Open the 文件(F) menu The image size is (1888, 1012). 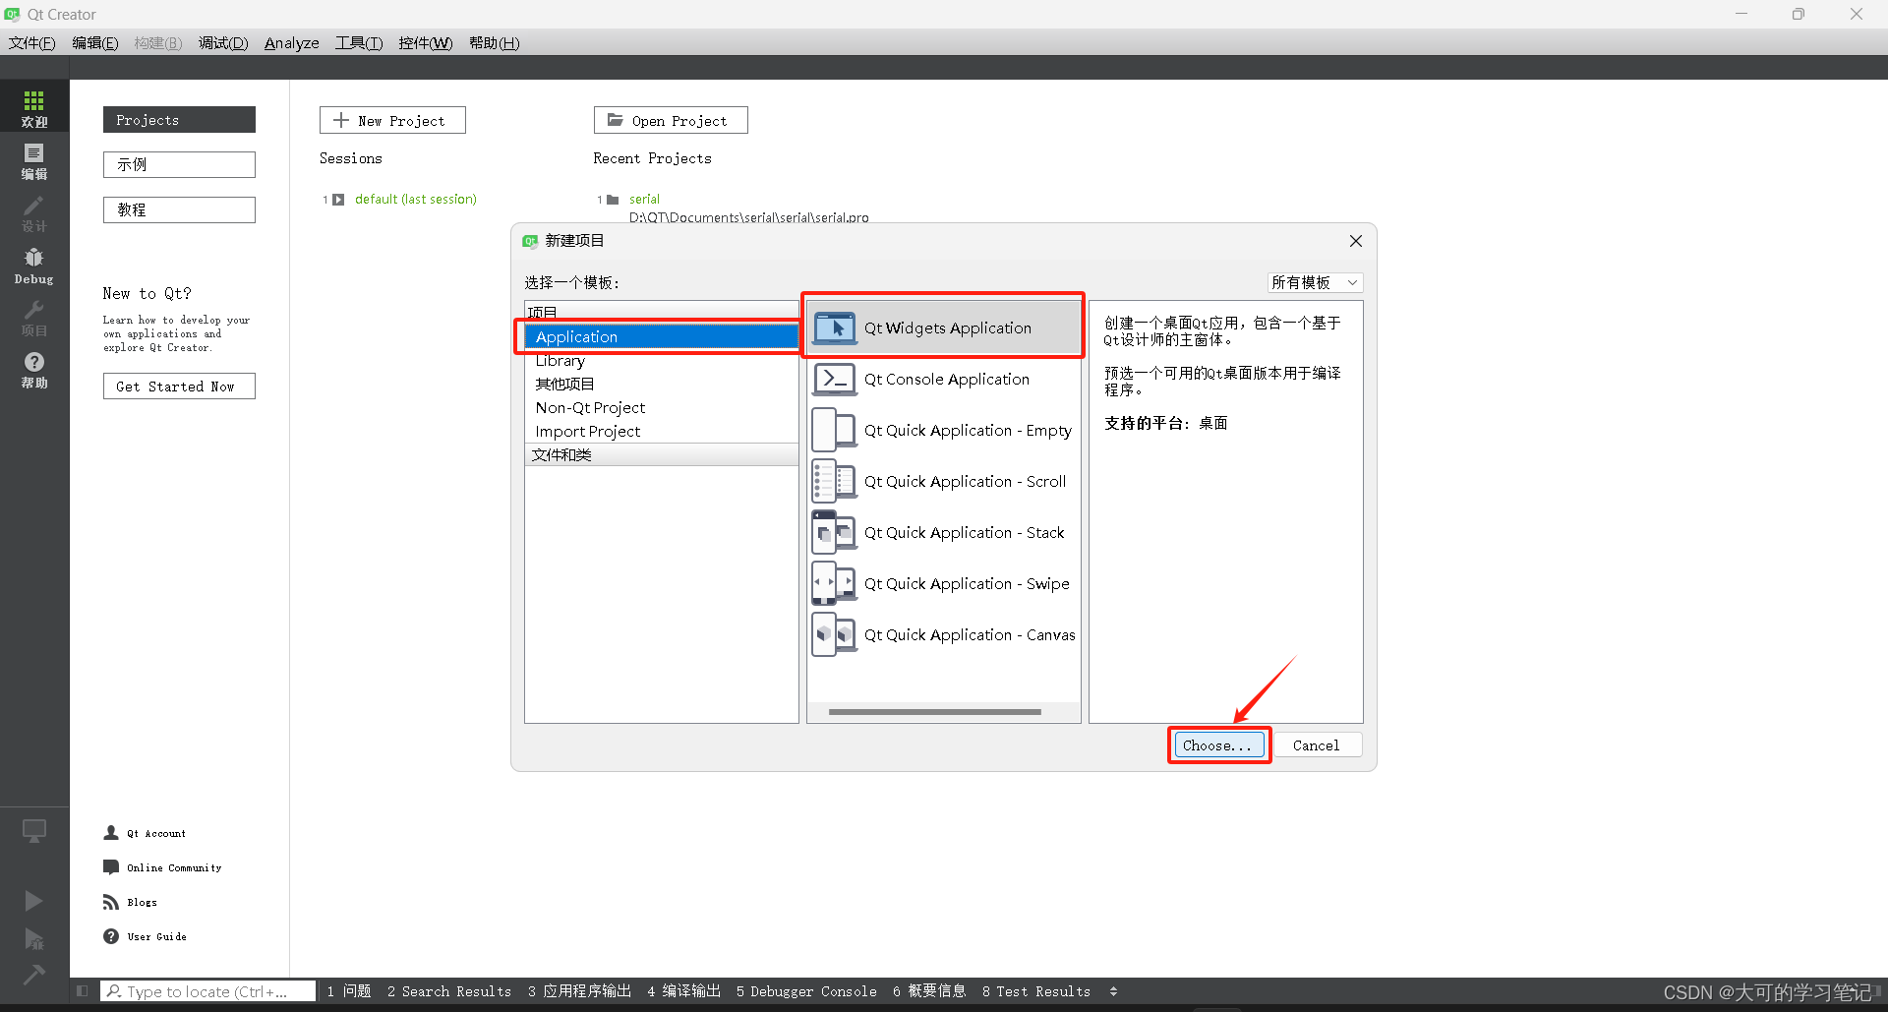coord(32,42)
